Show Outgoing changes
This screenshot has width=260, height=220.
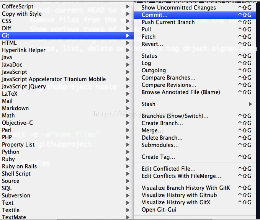click(195, 70)
